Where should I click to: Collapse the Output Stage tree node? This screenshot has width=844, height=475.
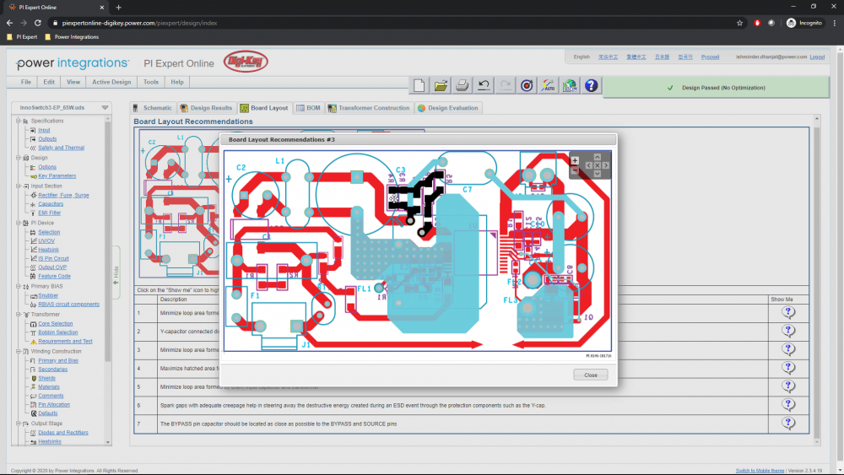point(19,424)
